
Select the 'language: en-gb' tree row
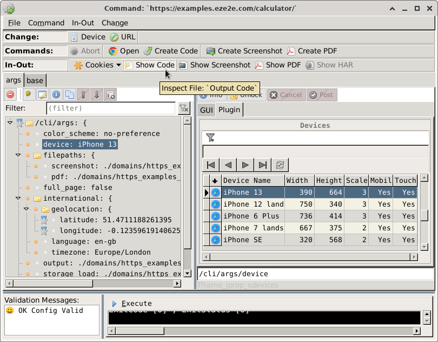83,241
